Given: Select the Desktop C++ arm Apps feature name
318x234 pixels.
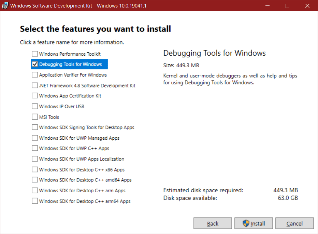Looking at the screenshot, I should [x=82, y=191].
